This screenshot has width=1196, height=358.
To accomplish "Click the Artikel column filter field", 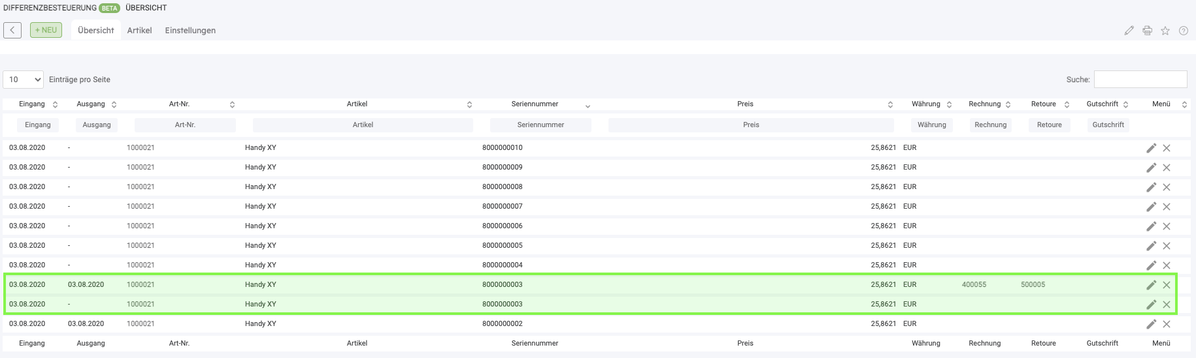I will [x=363, y=125].
